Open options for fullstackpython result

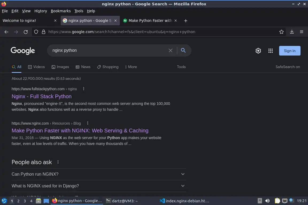point(84,89)
